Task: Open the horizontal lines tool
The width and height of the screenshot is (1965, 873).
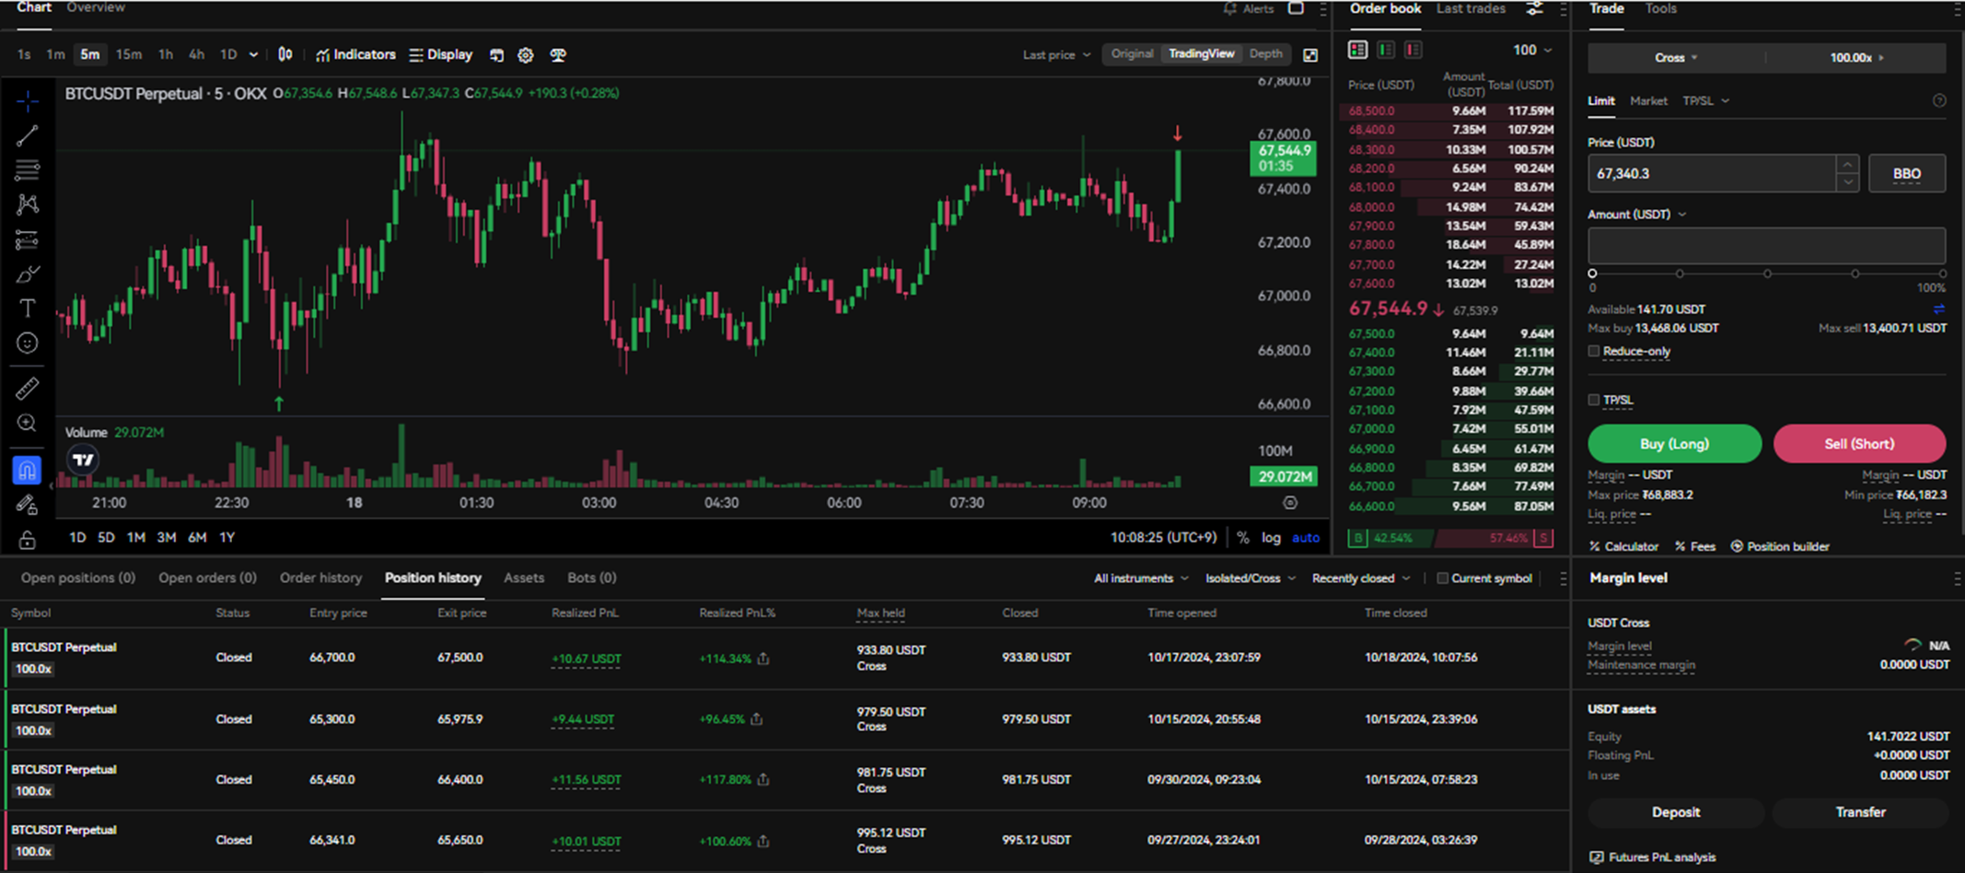Action: [x=28, y=170]
